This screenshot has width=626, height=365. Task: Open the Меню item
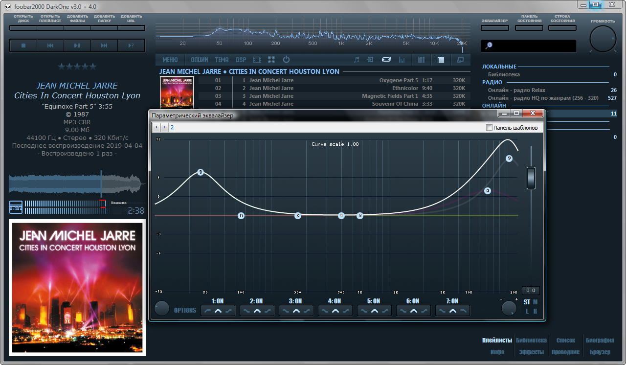click(x=170, y=60)
